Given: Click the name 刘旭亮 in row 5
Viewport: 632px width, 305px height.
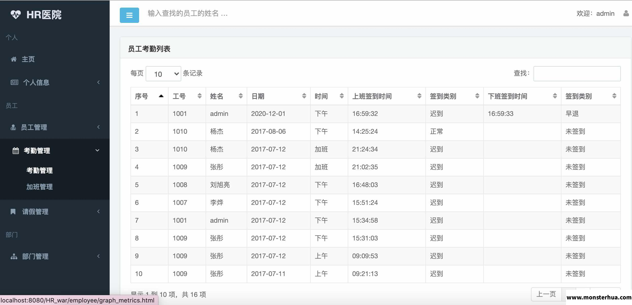Looking at the screenshot, I should [x=220, y=185].
